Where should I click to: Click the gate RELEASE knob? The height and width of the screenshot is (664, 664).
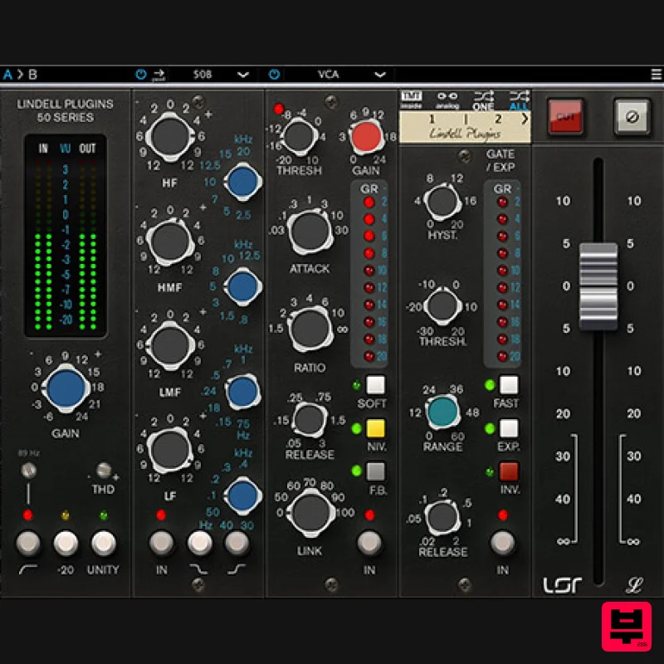(x=442, y=517)
